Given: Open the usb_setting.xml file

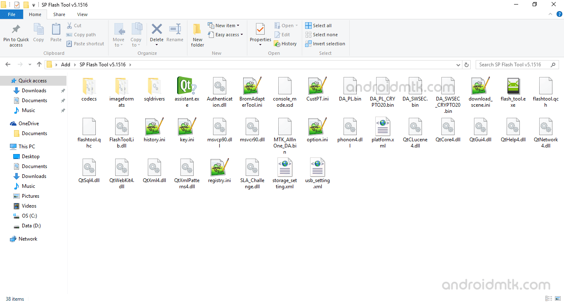Looking at the screenshot, I should tap(317, 169).
